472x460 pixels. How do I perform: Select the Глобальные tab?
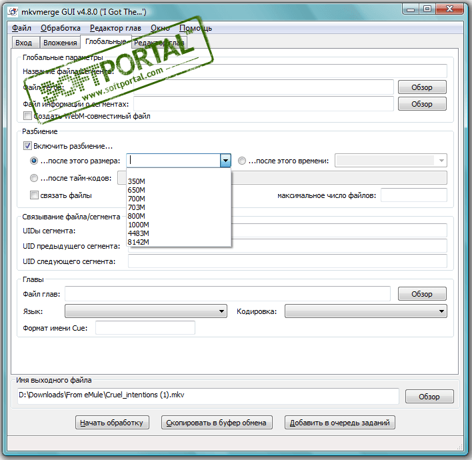105,41
